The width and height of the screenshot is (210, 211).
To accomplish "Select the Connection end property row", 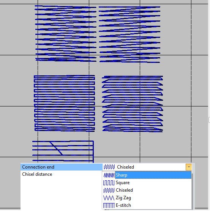I will (62, 167).
